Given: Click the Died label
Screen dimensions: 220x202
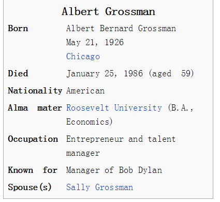Looking at the screenshot, I should coord(18,73).
